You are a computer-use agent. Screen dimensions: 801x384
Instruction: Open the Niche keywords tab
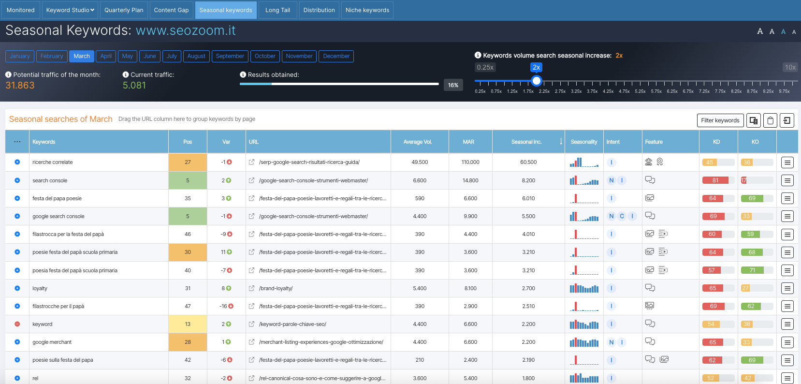point(367,10)
